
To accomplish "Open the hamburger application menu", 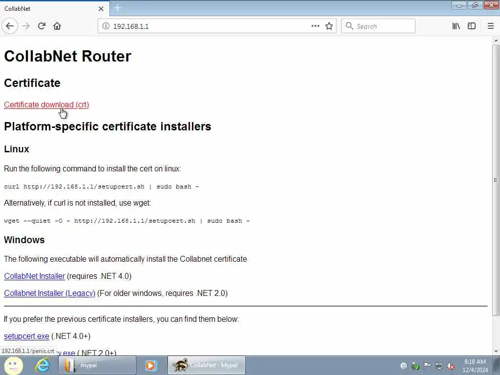I will [491, 26].
